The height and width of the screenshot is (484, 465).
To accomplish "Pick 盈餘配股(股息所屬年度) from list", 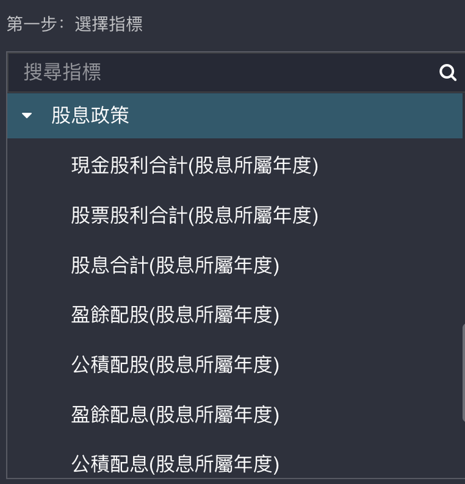I will point(175,315).
